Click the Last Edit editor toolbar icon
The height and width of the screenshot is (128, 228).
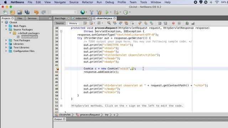[x=85, y=23]
